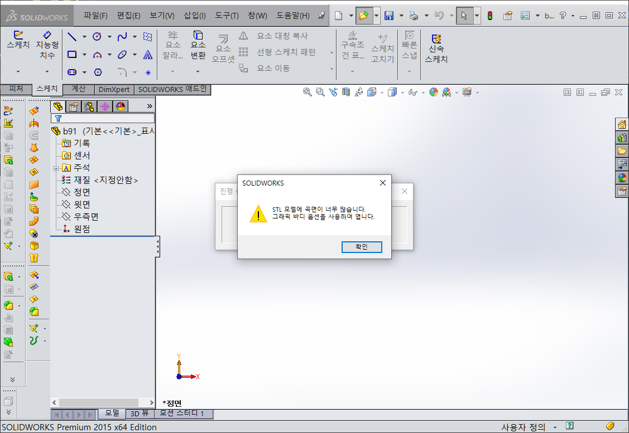The width and height of the screenshot is (629, 433).
Task: Switch to the DimXpert tab
Action: [114, 89]
